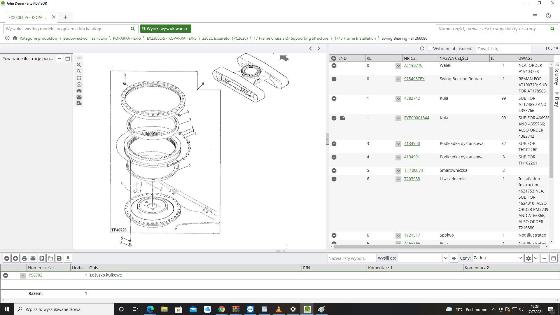Screen dimensions: 560x315
Task: Open part link P56702 in pick list
Action: point(35,275)
